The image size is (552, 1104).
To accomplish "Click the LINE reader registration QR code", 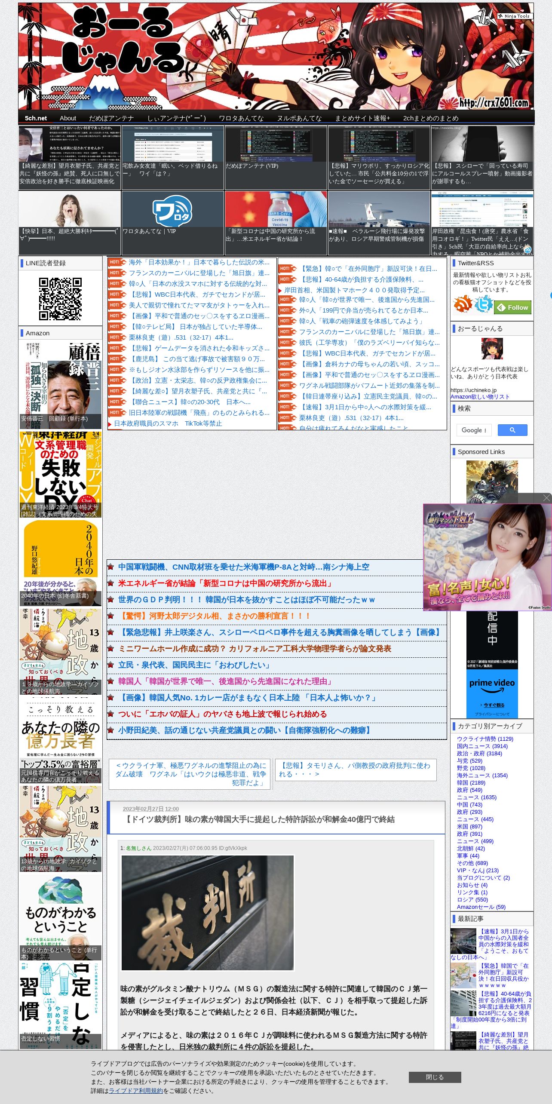I will coord(60,299).
